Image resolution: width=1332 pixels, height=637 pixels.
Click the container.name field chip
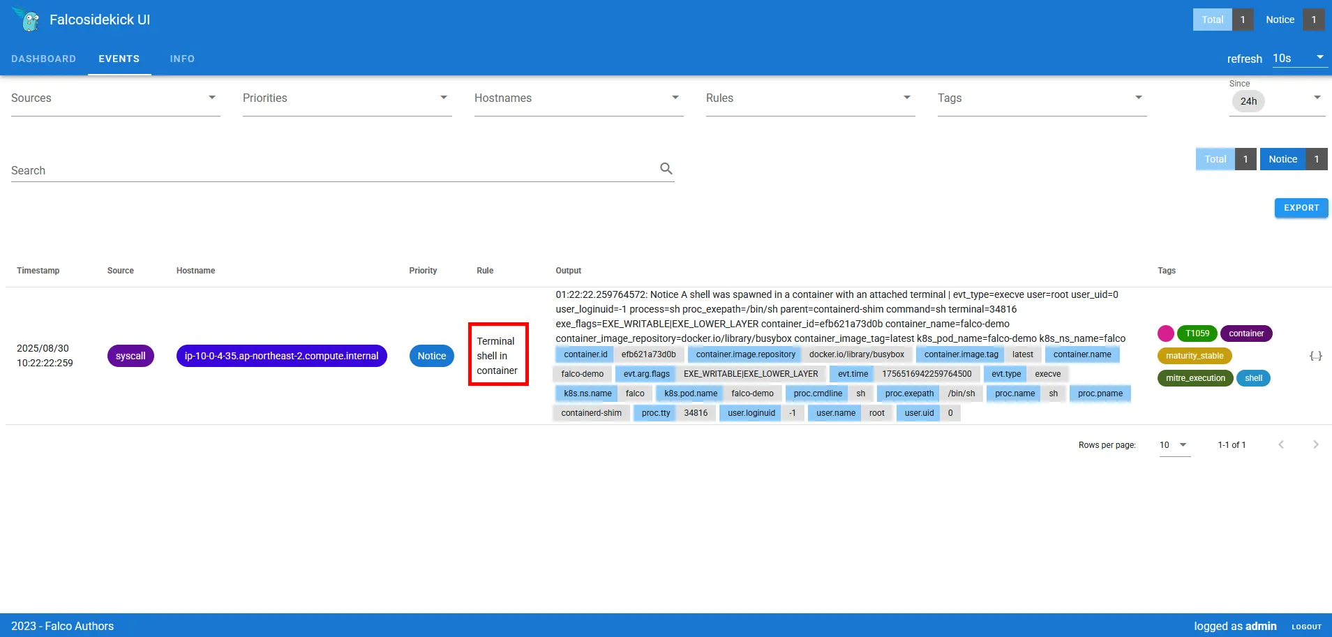[1082, 354]
